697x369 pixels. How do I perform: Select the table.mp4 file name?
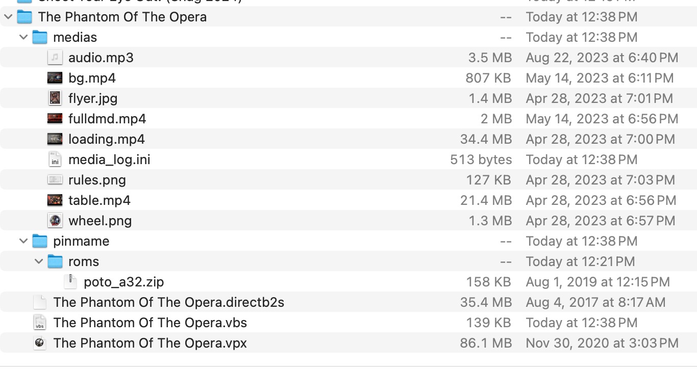click(99, 200)
